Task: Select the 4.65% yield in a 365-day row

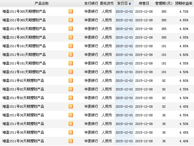Action: coord(184,20)
